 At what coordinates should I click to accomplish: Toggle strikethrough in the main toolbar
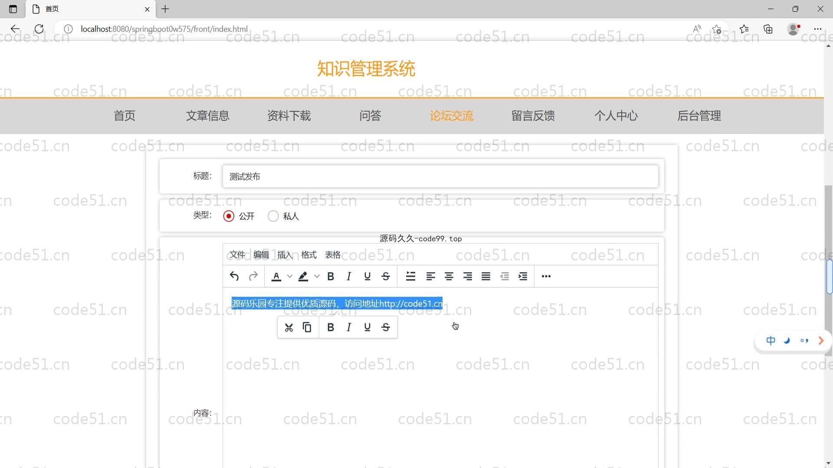[x=386, y=276]
